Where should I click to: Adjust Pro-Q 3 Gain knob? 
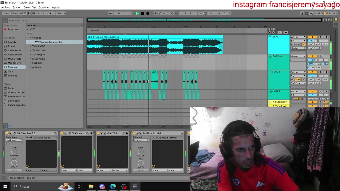pyautogui.click(x=14, y=152)
